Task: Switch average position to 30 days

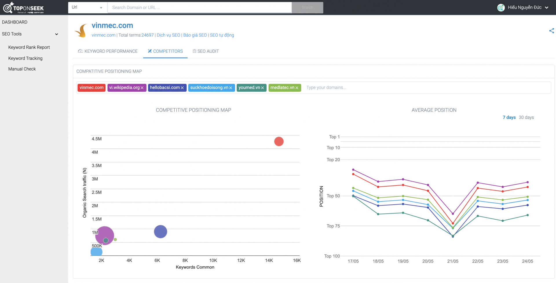Action: coord(526,117)
